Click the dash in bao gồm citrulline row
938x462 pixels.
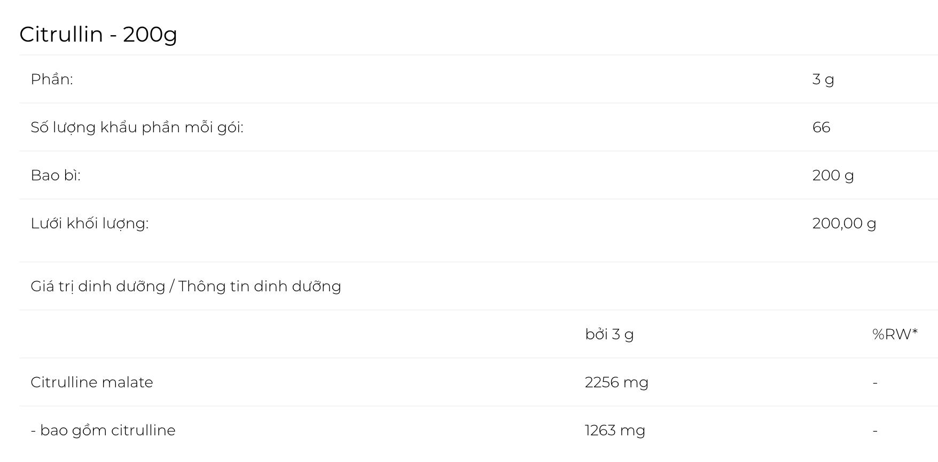tap(875, 431)
